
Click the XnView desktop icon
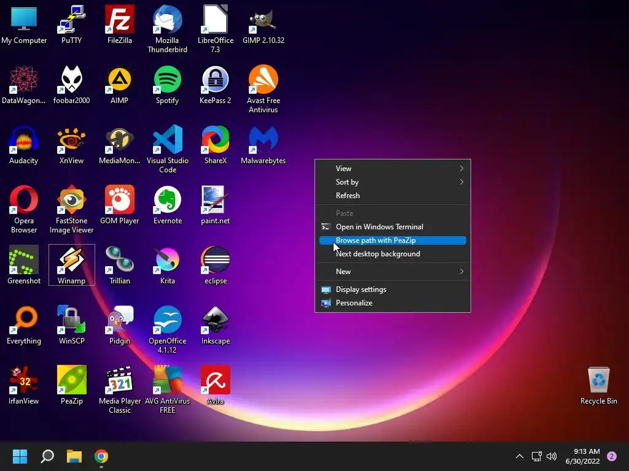[71, 145]
